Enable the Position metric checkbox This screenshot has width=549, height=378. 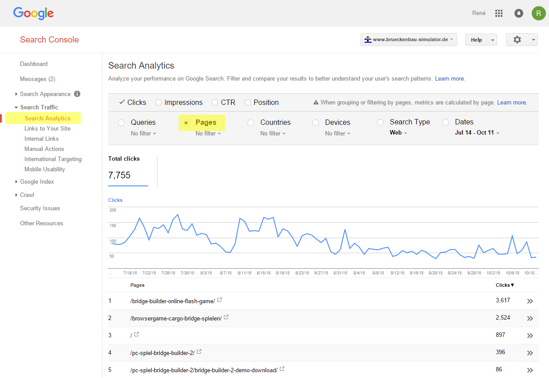[x=247, y=103]
